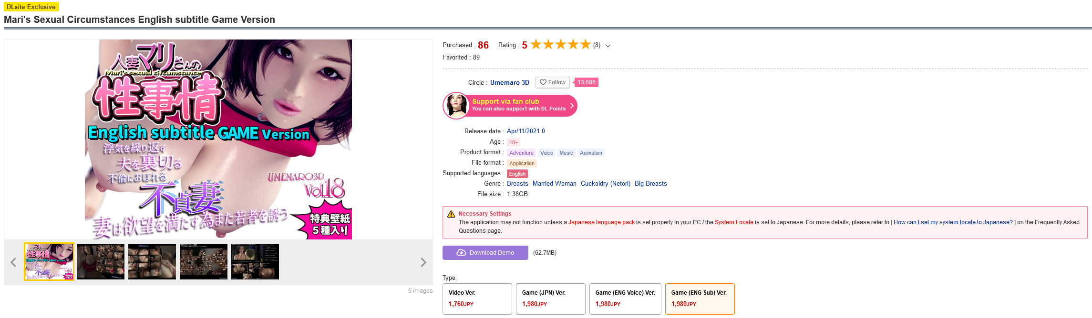Screen dimensions: 1092x318
Task: Open the Japanese language pack link
Action: coord(601,222)
